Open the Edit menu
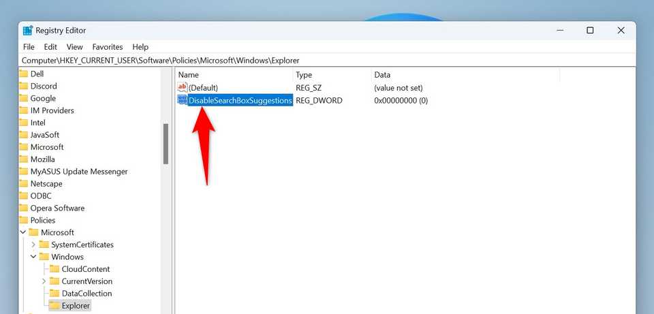Viewport: 654px width, 314px height. click(50, 47)
